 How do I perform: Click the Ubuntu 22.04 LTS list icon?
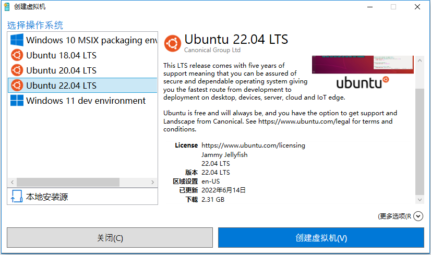(x=17, y=86)
